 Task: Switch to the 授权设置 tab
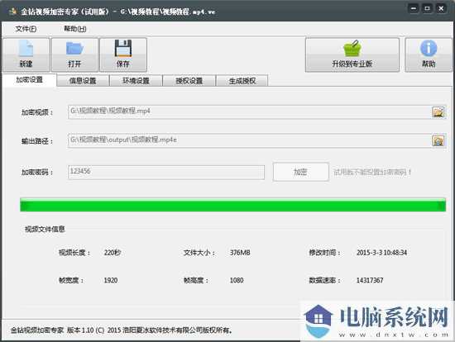pos(189,81)
